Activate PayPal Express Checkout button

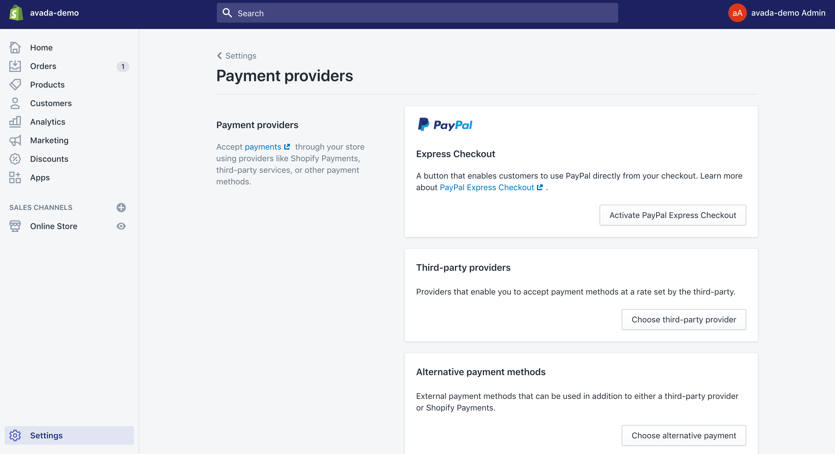673,215
